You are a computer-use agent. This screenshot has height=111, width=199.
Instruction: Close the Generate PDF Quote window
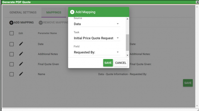point(197,2)
